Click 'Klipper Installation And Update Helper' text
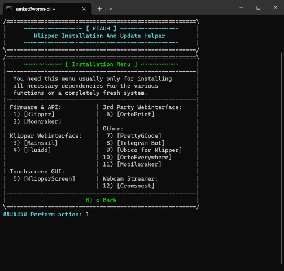284x271 pixels. click(99, 36)
